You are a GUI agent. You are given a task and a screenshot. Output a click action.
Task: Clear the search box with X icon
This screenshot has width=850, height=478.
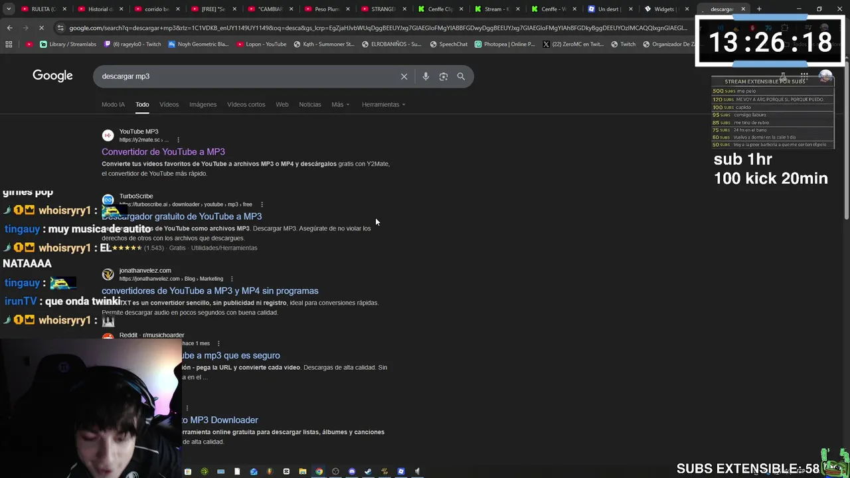pyautogui.click(x=404, y=76)
